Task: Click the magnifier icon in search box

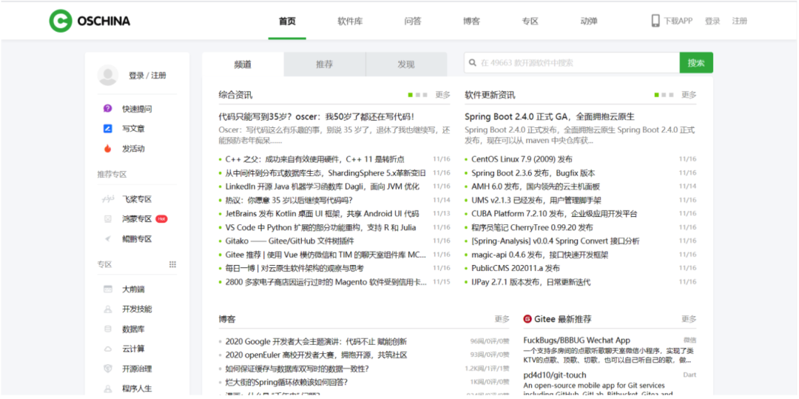Action: [472, 63]
